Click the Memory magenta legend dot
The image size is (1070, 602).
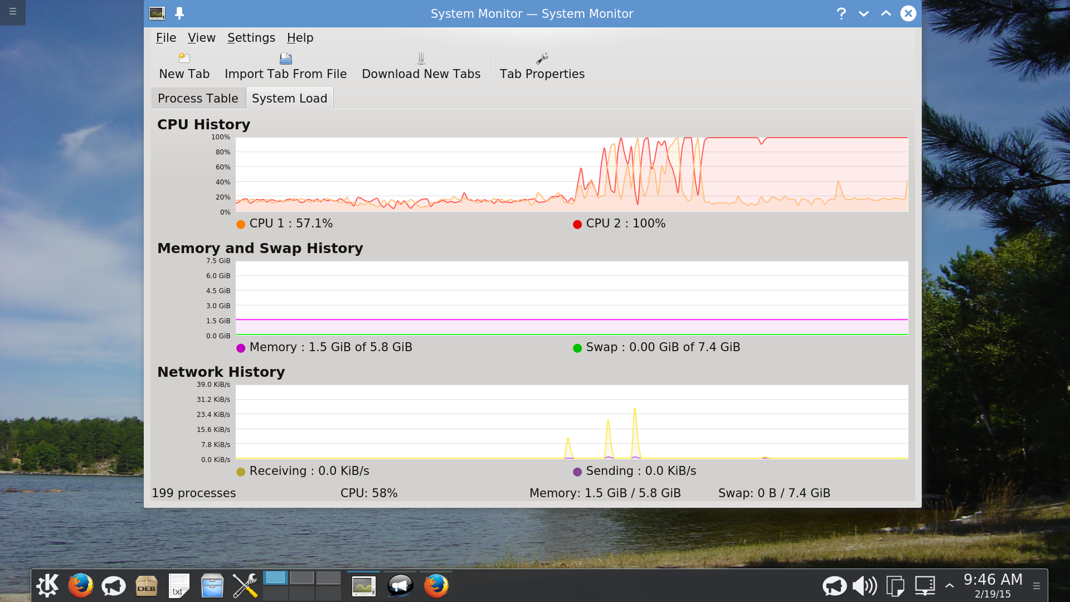241,348
